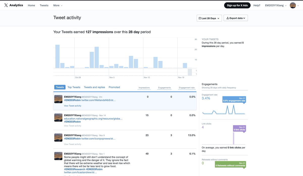Image resolution: width=303 pixels, height=176 pixels.
Task: Switch to the Top Tweets tab
Action: (x=74, y=87)
